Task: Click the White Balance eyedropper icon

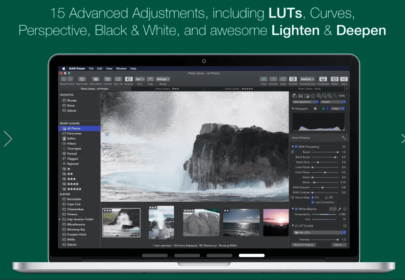Action: tap(340, 209)
